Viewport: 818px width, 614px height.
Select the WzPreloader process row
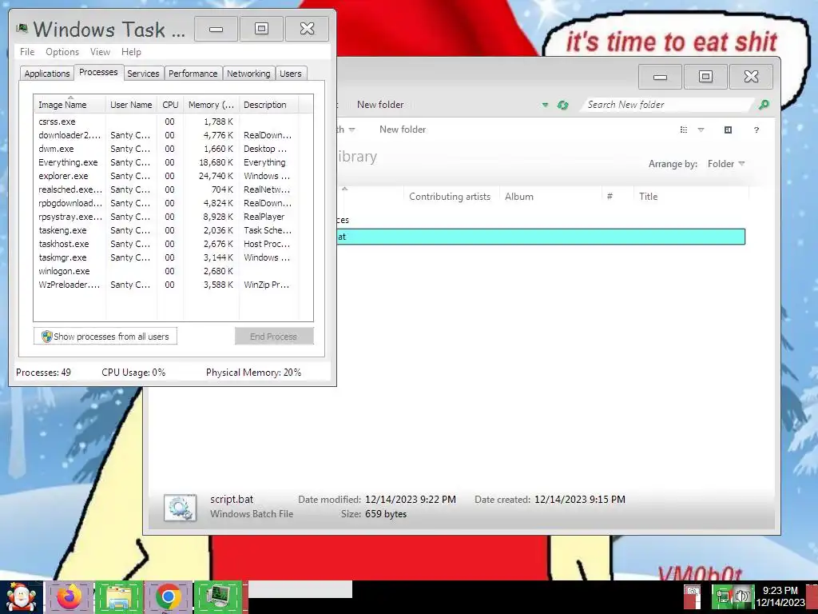point(166,284)
